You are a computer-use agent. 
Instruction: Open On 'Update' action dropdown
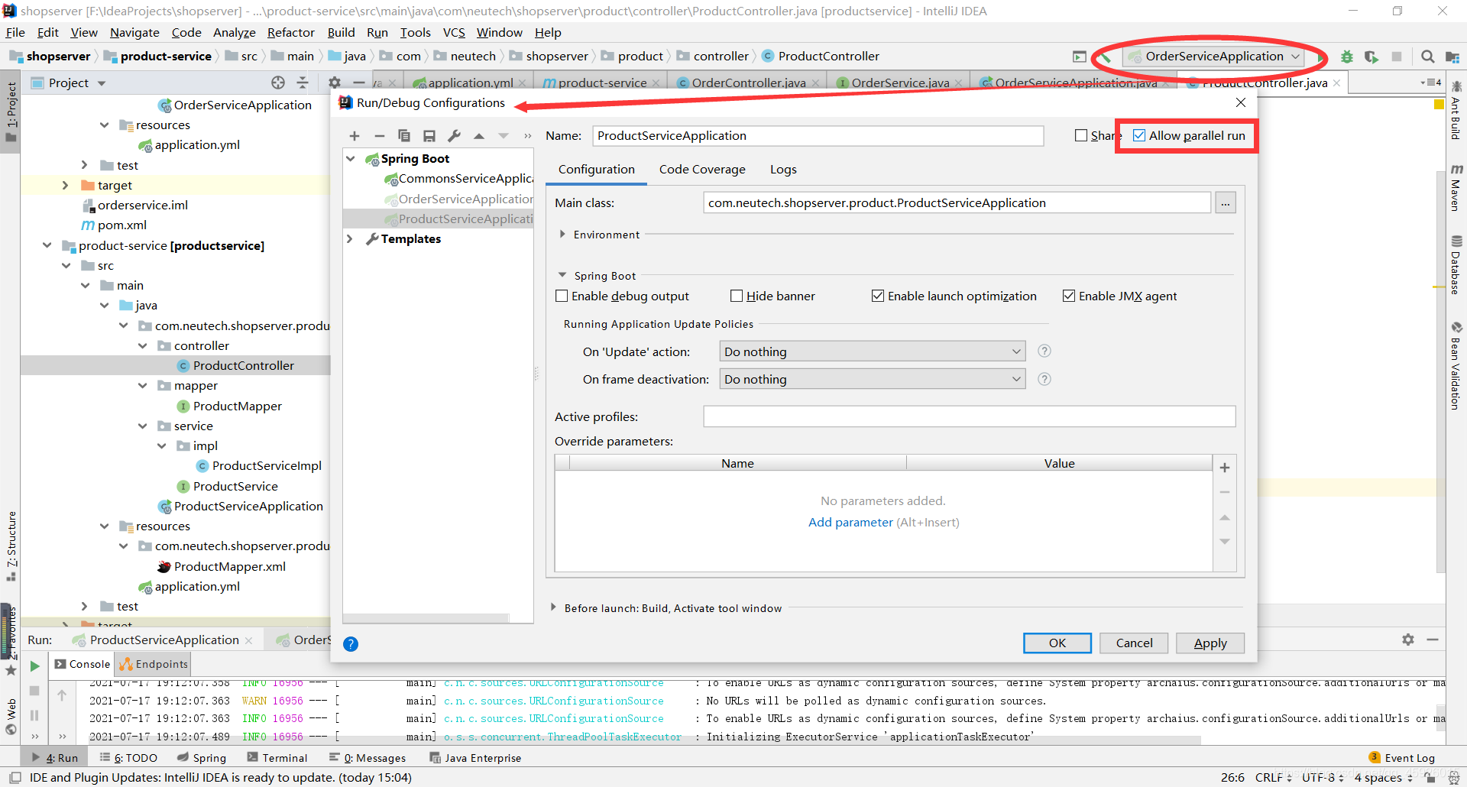[873, 351]
